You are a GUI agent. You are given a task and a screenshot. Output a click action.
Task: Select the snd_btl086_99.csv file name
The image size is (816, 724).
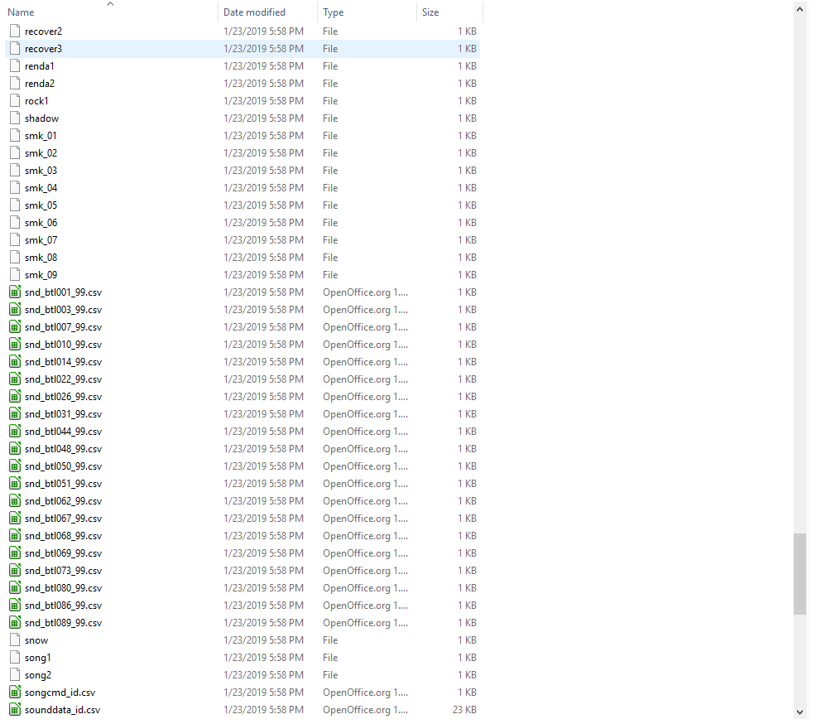(x=64, y=606)
